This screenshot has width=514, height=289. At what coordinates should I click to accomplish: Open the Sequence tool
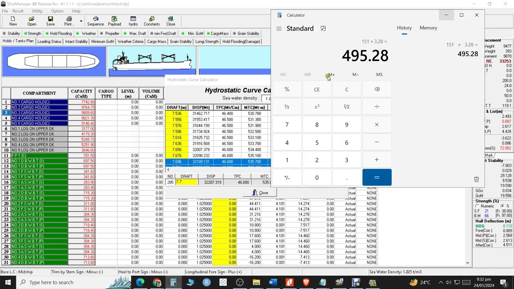tap(96, 21)
